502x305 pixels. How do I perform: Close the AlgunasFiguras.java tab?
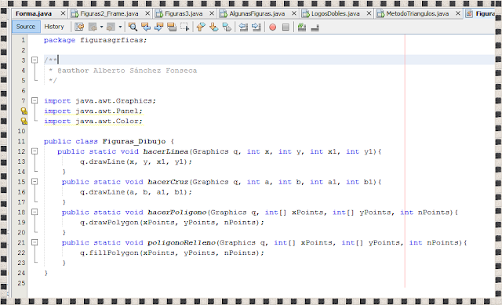[x=294, y=13]
